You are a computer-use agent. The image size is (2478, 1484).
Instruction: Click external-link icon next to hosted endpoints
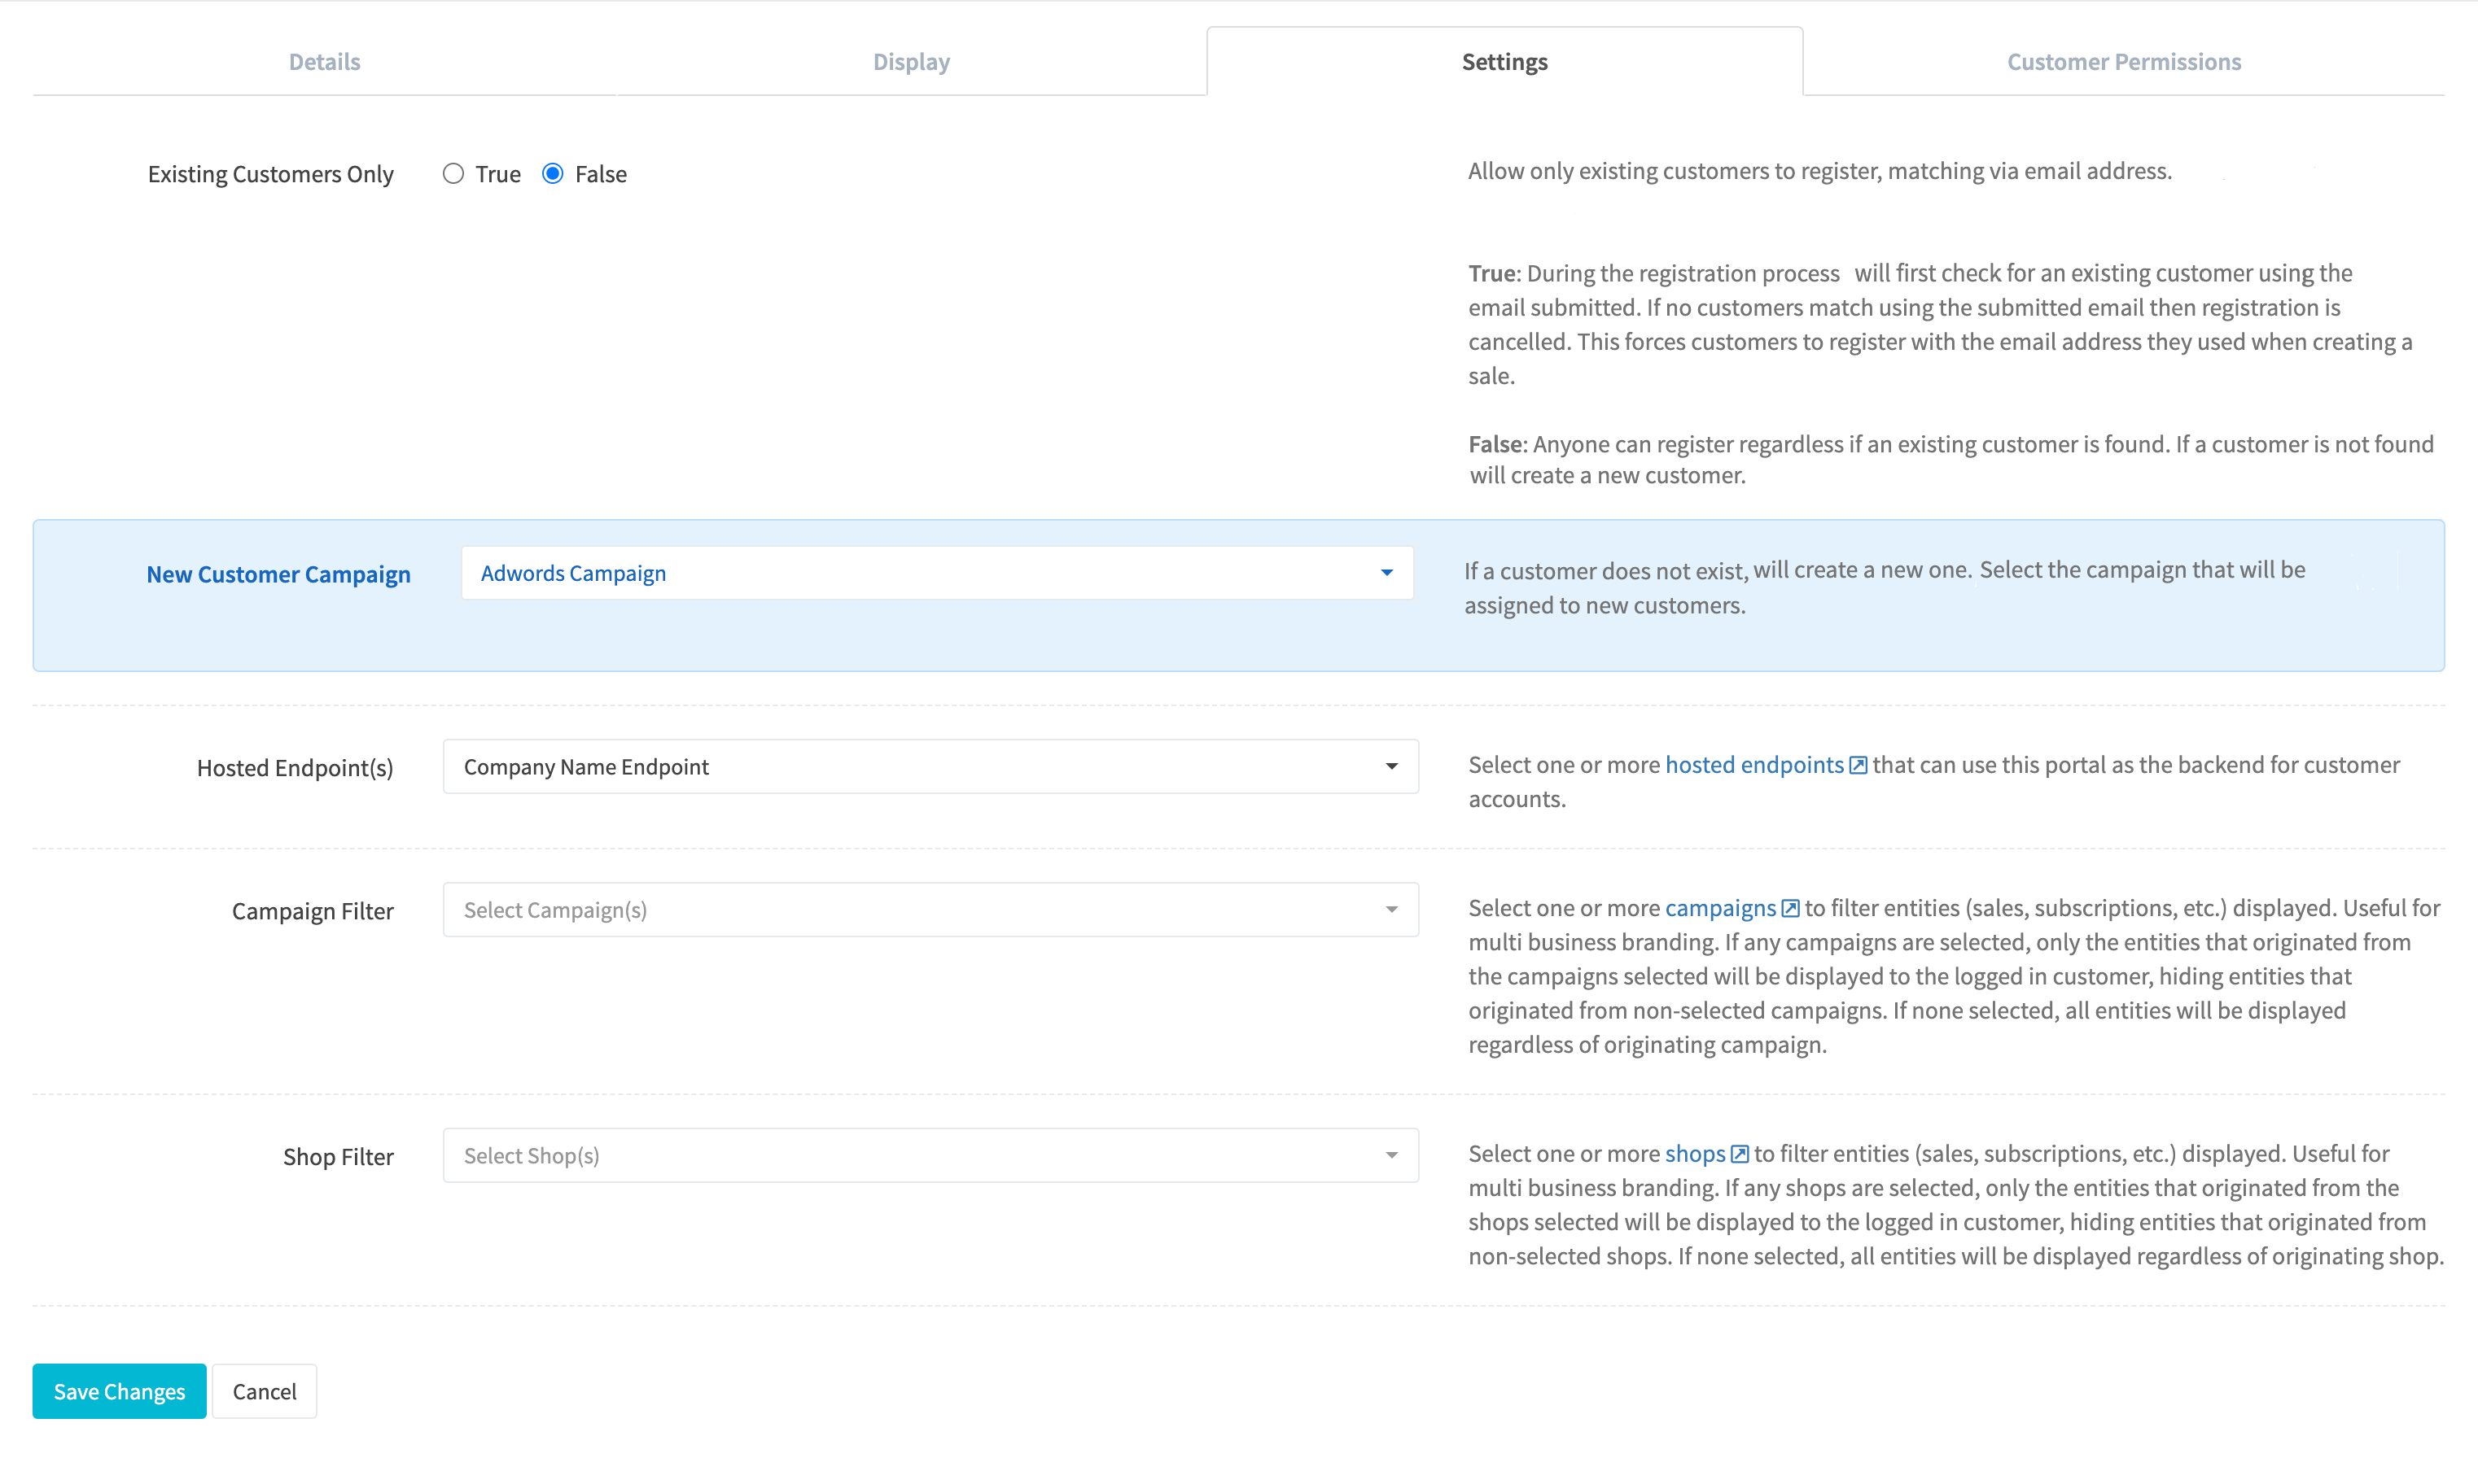click(1858, 765)
